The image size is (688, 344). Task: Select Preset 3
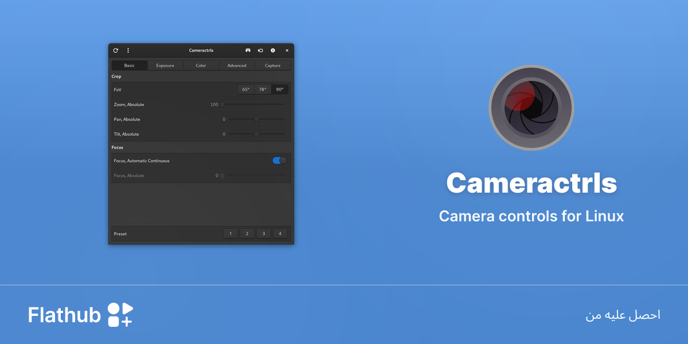[264, 233]
